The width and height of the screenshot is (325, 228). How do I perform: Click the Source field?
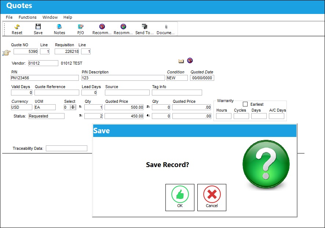127,93
